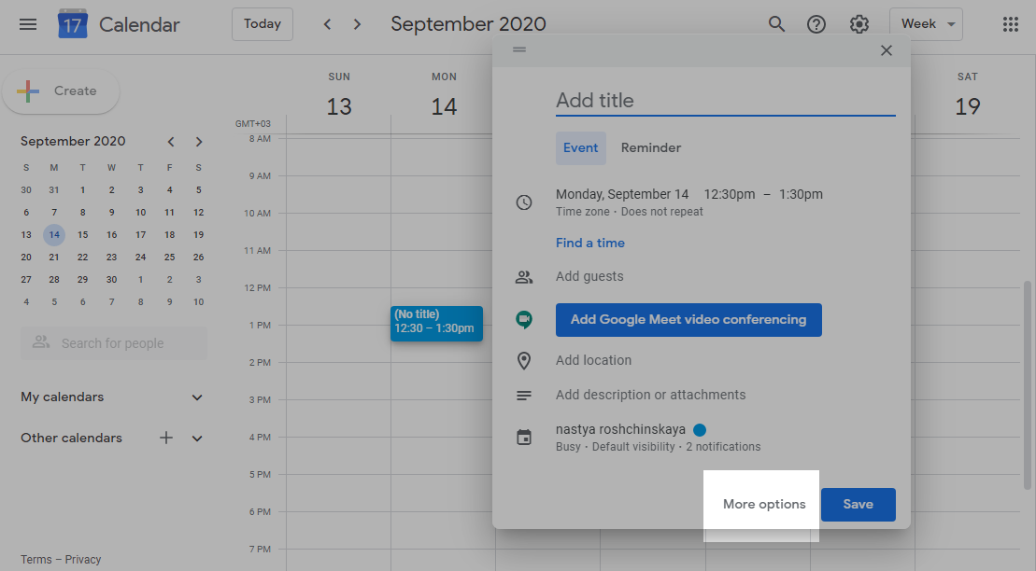Click the Find a time link
Screen dimensions: 1036x571
[x=590, y=243]
